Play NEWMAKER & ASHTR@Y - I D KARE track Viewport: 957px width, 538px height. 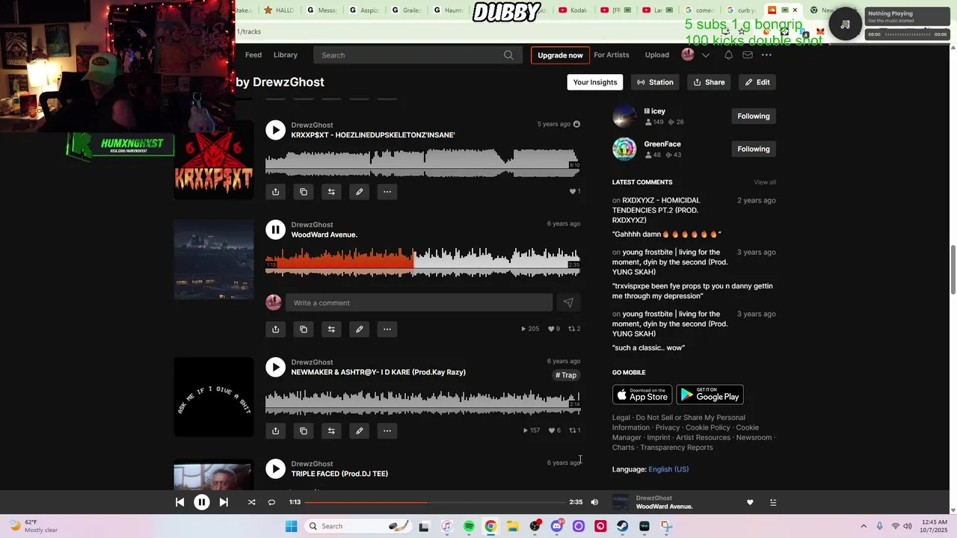(x=275, y=367)
